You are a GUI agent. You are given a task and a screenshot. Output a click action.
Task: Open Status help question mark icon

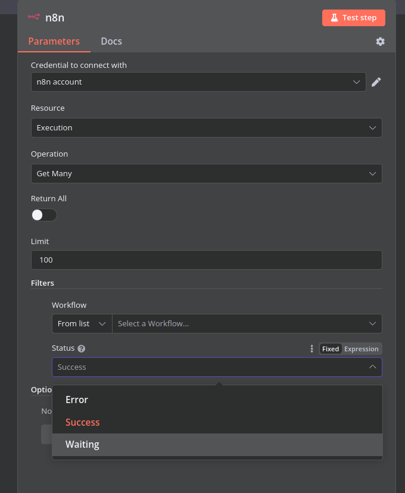pos(82,348)
